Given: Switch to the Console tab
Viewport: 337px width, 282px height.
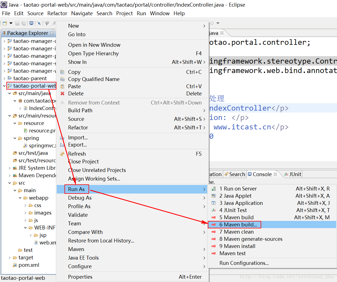Looking at the screenshot, I should click(262, 174).
